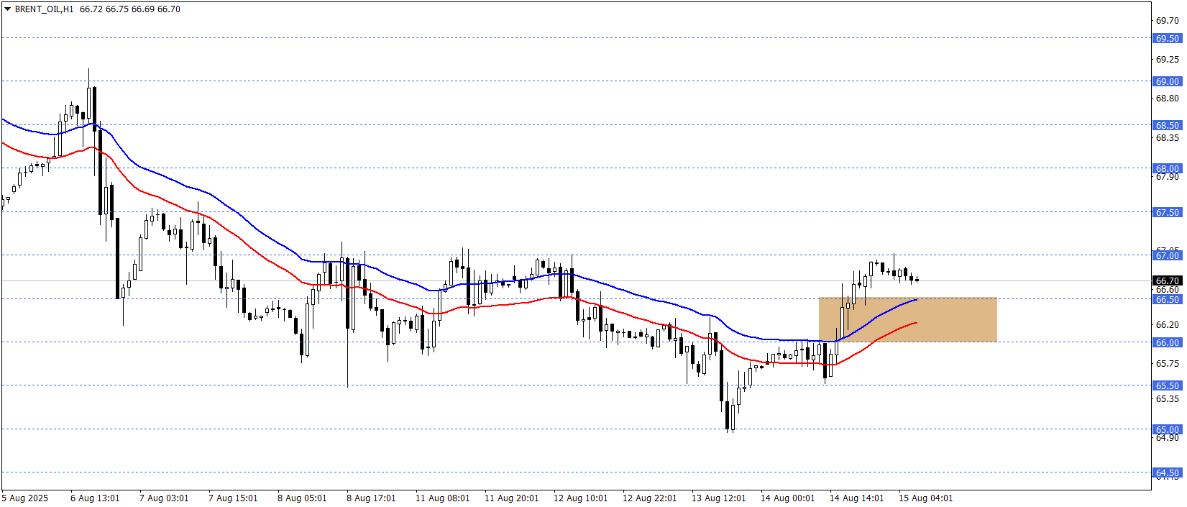Click the small triangle before BRENT_OIL,H1

7,9
